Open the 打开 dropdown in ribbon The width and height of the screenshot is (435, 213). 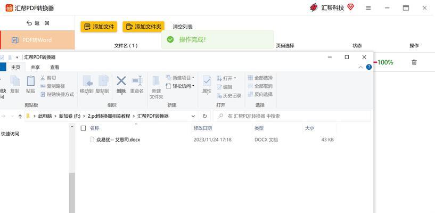pyautogui.click(x=226, y=78)
